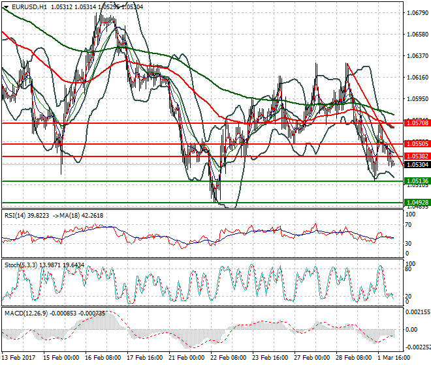Select the 1.05708 red resistance level label
Screen dimensions: 431x365
click(417, 123)
